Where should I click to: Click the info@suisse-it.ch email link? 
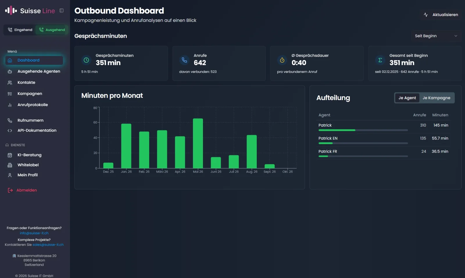click(34, 233)
